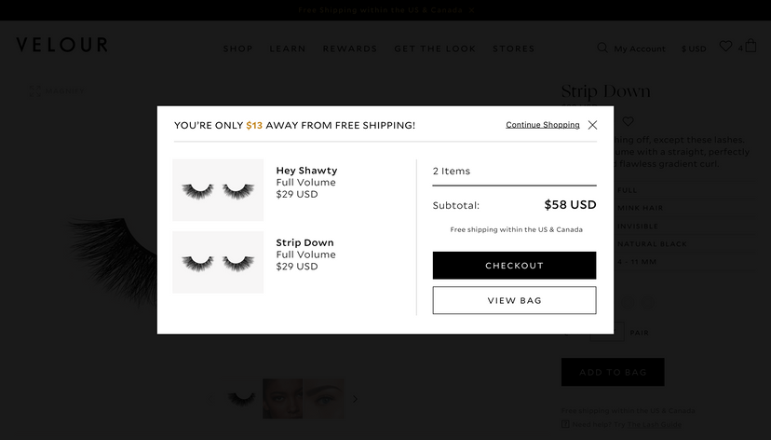Open My Account link
Viewport: 771px width, 440px height.
click(640, 48)
